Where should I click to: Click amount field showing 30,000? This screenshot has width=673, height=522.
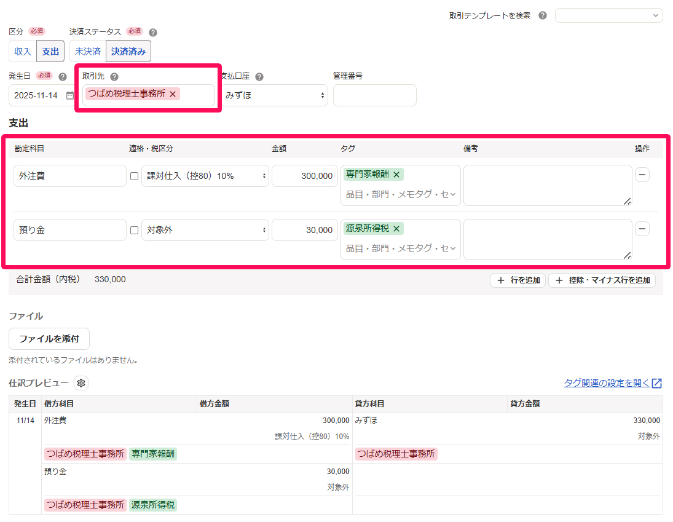(305, 230)
